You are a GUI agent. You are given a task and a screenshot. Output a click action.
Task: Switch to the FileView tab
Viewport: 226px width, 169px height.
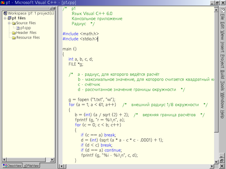31,165
